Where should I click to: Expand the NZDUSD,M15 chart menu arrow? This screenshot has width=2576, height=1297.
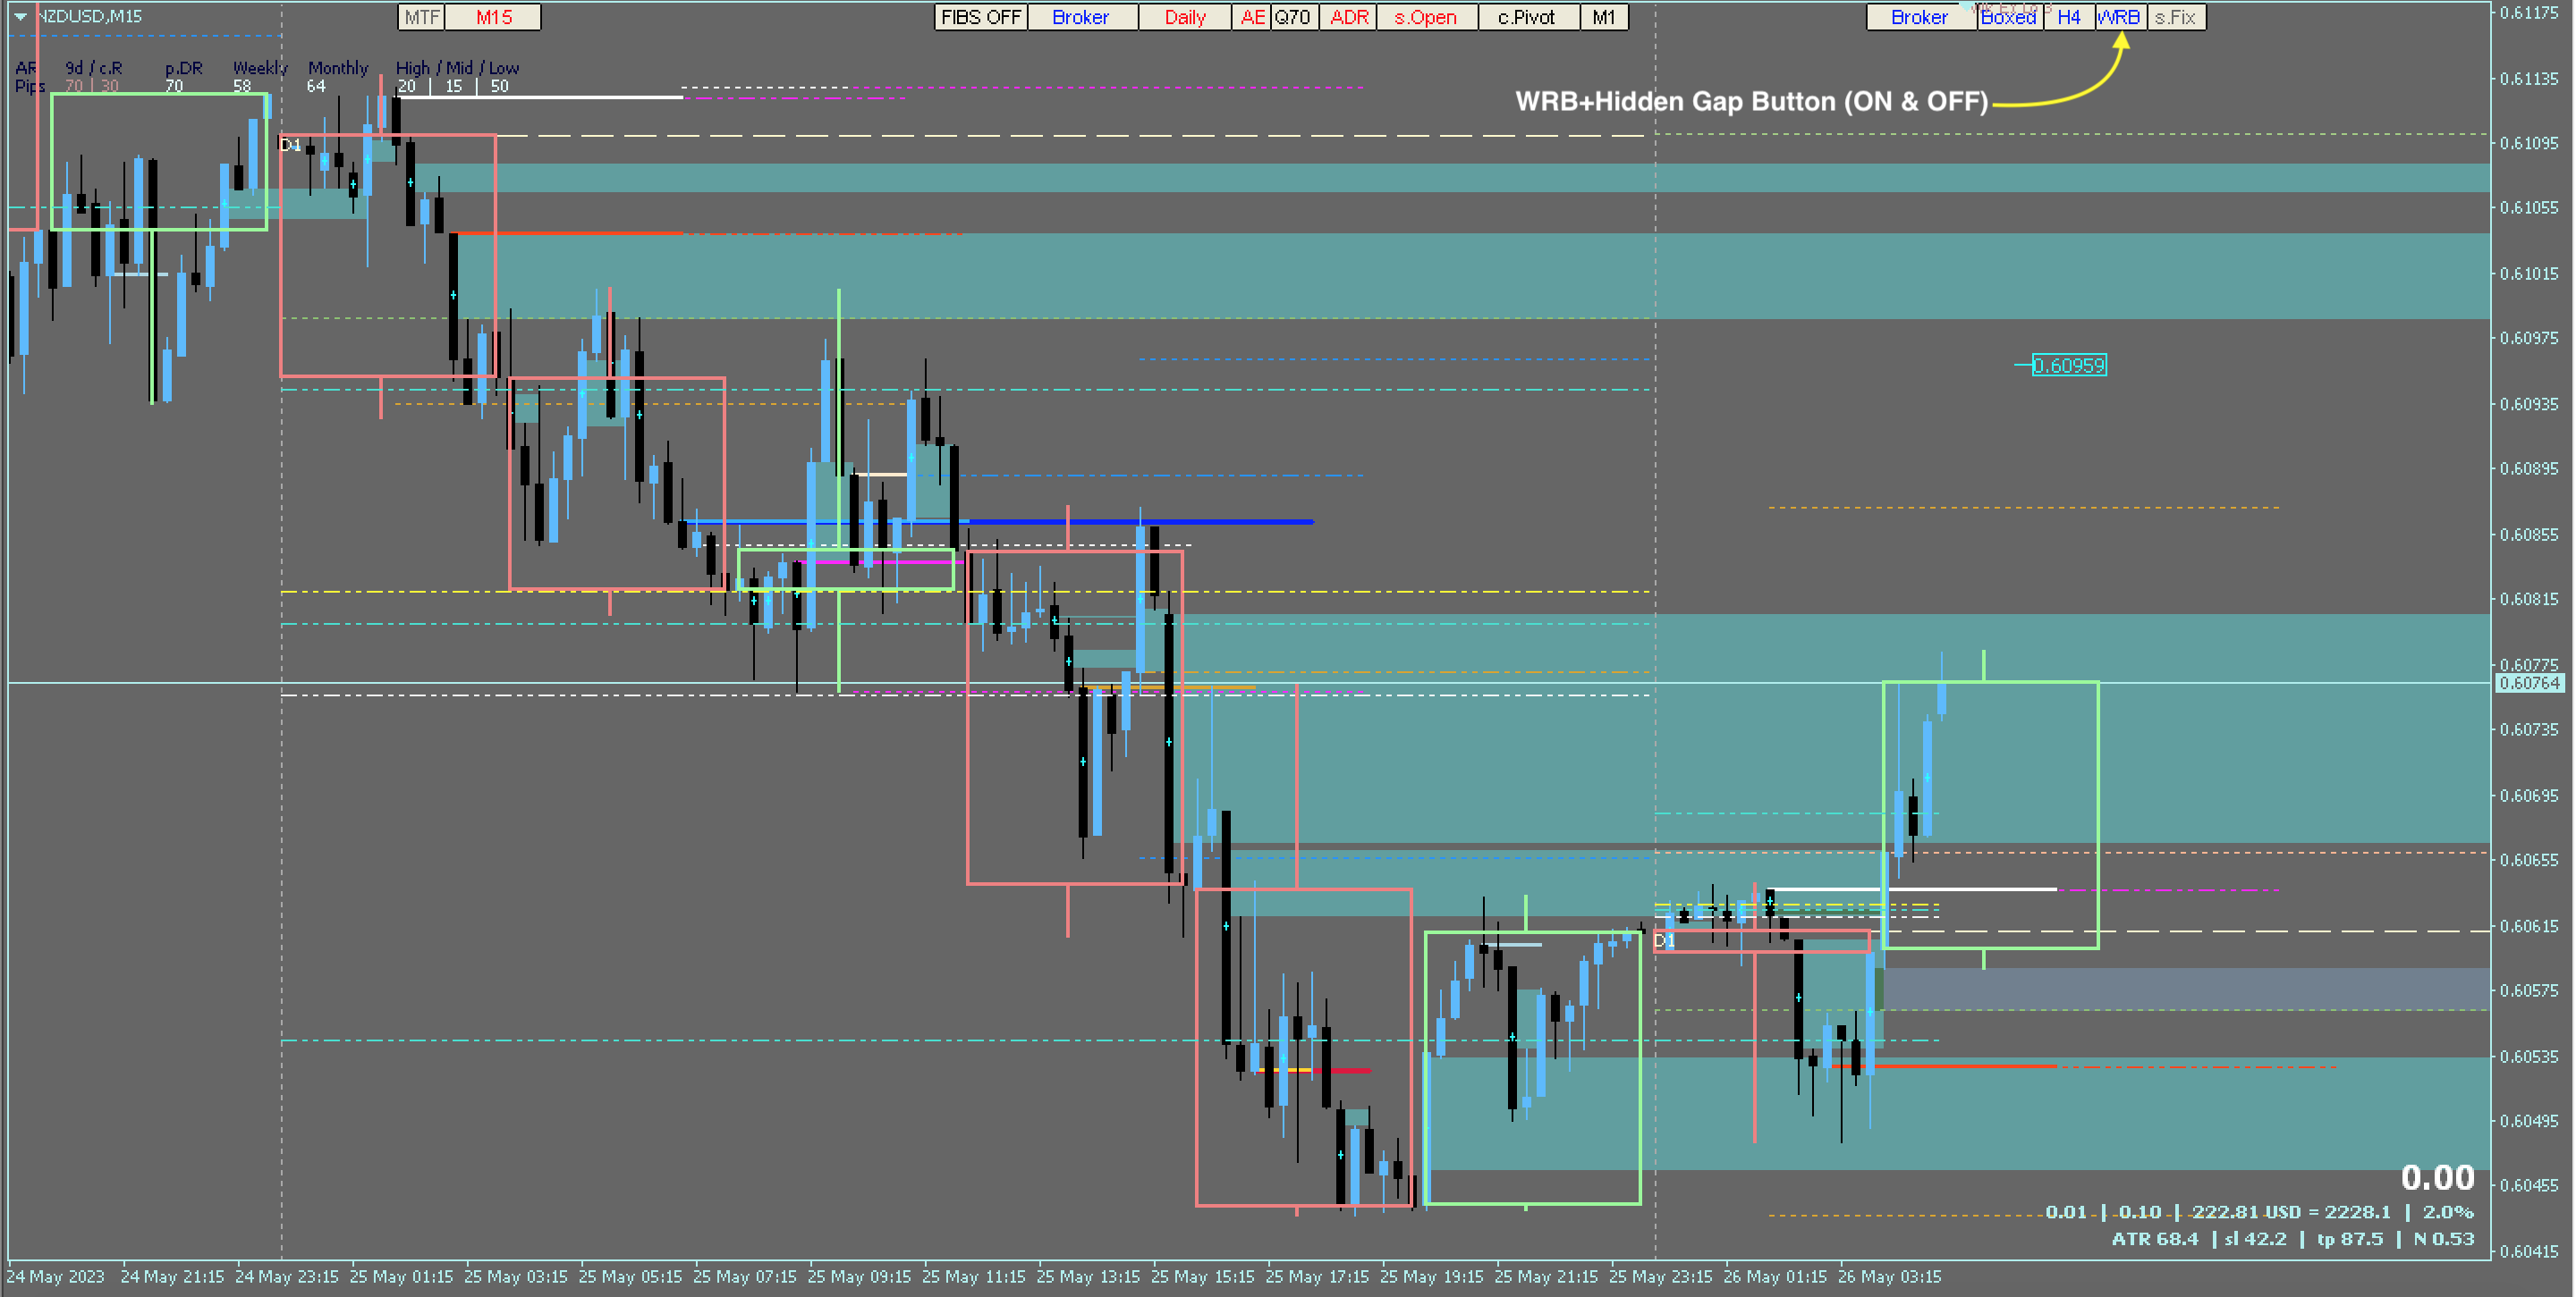pos(19,16)
